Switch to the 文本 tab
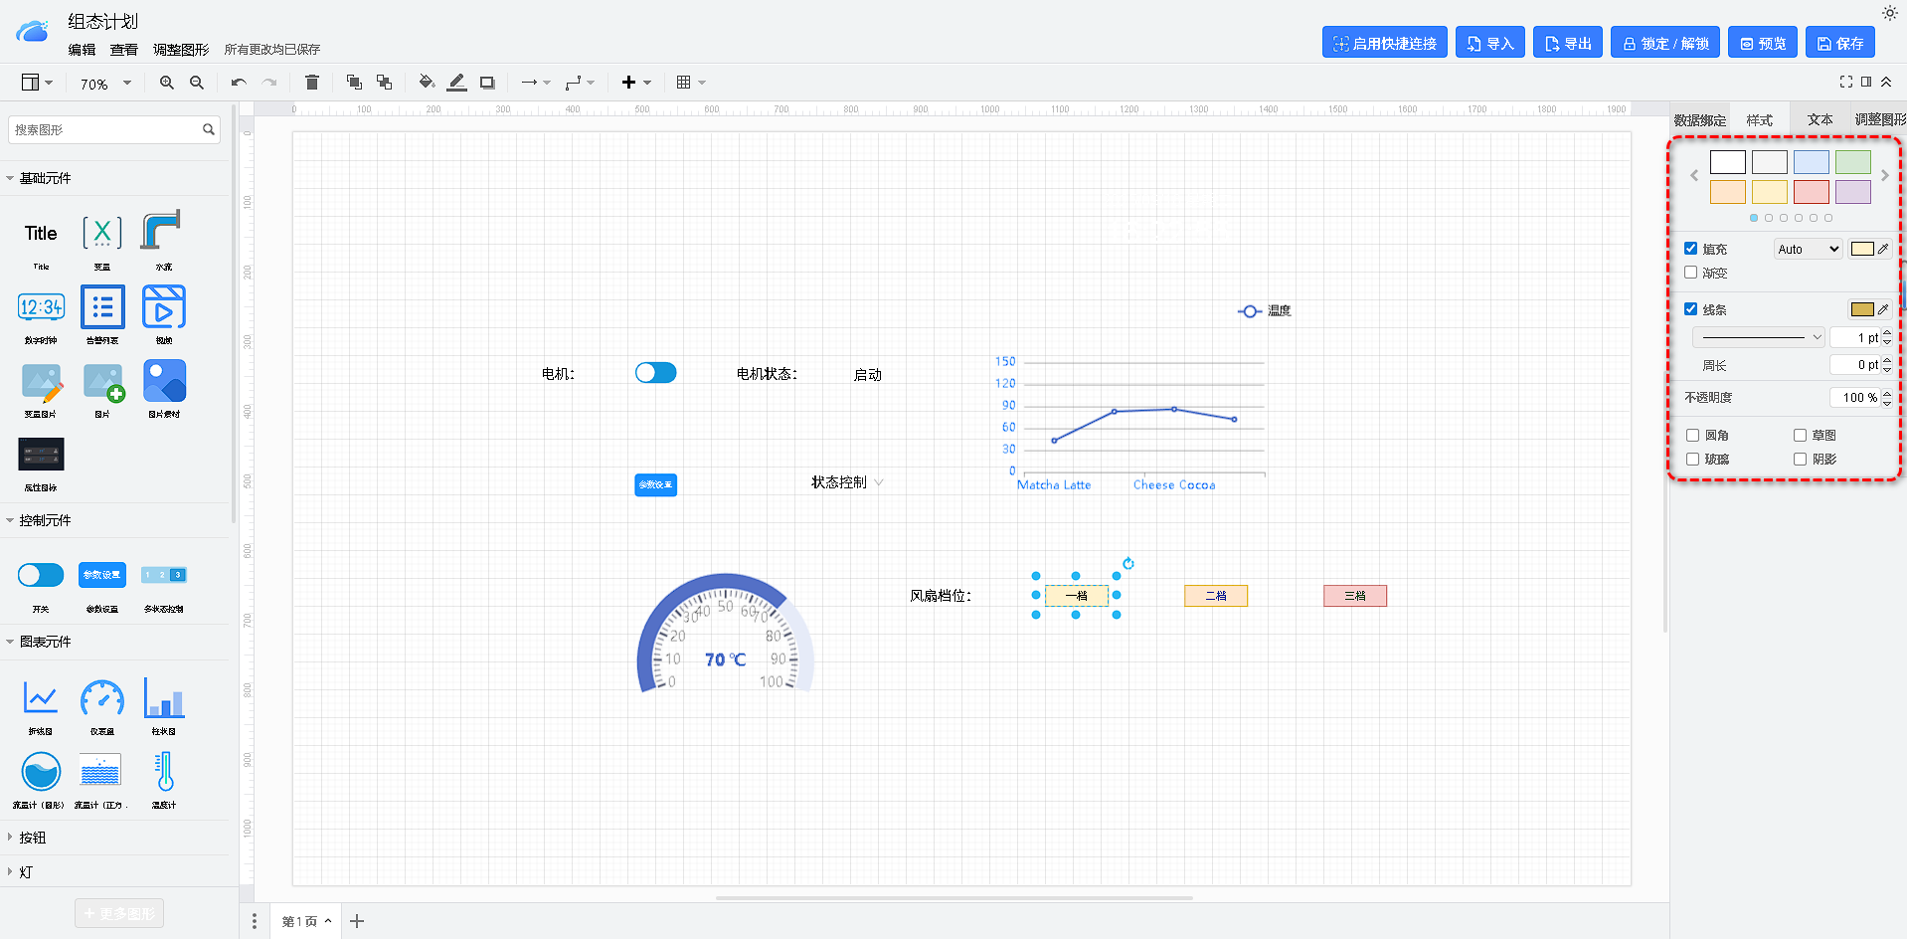Viewport: 1907px width, 939px height. (1820, 119)
